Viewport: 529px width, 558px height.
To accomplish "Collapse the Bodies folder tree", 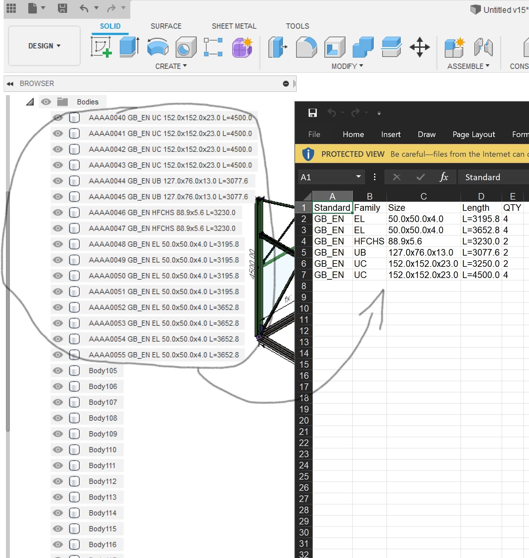I will [30, 102].
